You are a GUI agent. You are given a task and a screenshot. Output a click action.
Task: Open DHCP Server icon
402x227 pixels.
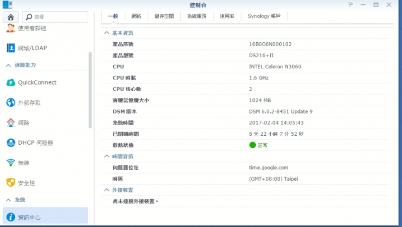coord(11,143)
